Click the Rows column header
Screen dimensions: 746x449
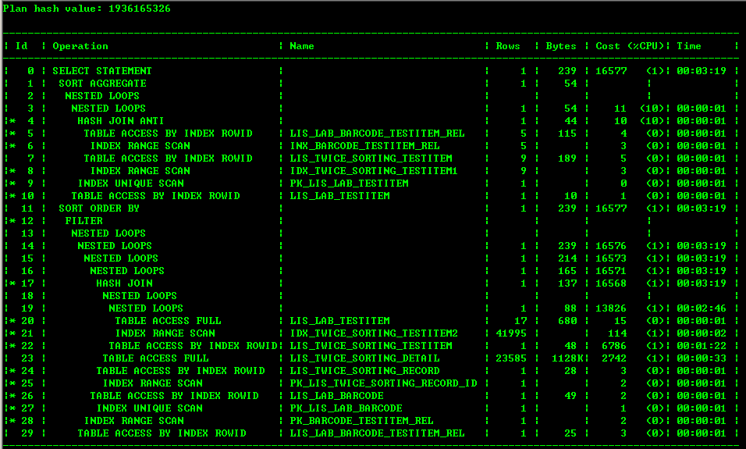(508, 46)
